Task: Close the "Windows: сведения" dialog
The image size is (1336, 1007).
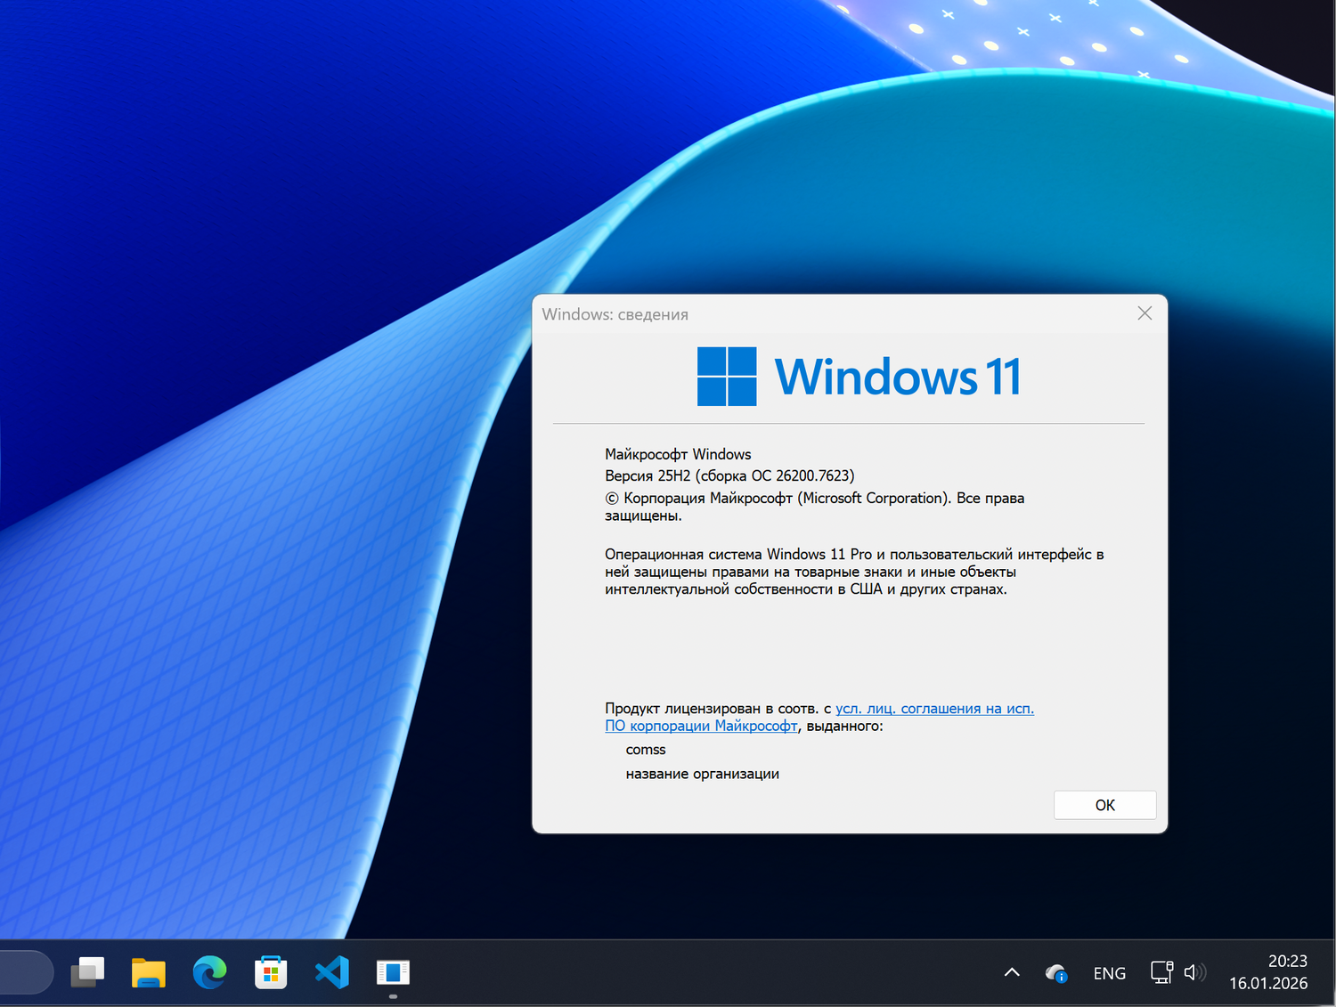Action: click(1145, 313)
